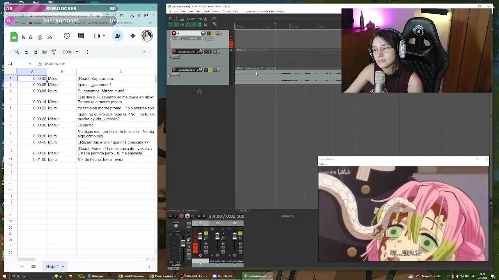Screen dimensions: 499x280
Task: Toggle REAPER snap magnet toolbar button
Action: click(200, 24)
